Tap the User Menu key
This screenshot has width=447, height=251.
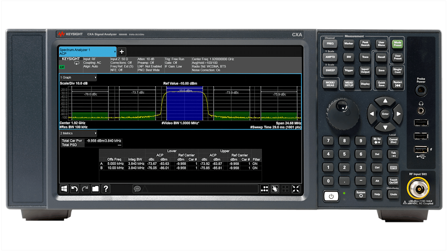[x=381, y=44]
